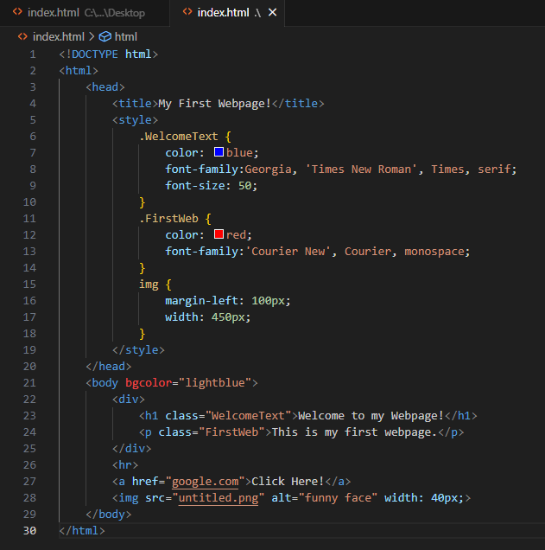Open the html breadcrumb symbol

coord(125,36)
